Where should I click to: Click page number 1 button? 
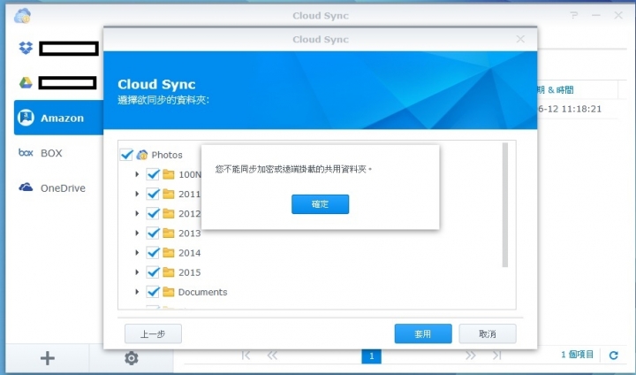click(372, 356)
